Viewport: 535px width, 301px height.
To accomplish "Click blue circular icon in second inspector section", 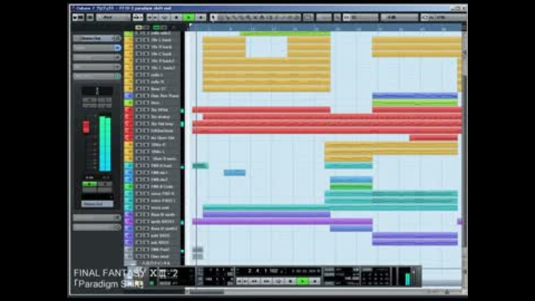I will coord(118,48).
